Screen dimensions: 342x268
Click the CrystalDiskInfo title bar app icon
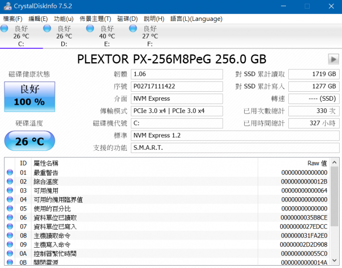click(x=8, y=6)
